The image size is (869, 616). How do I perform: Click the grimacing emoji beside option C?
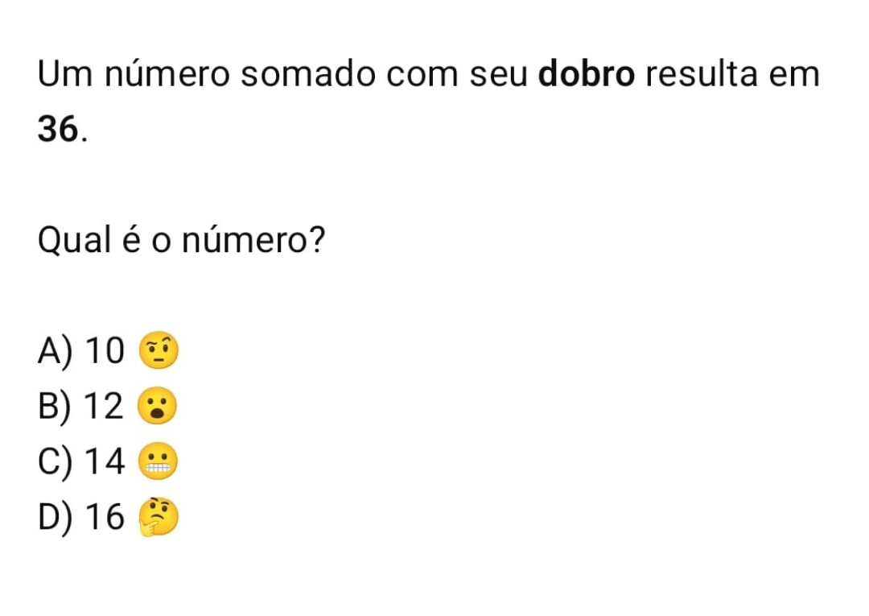(x=155, y=463)
